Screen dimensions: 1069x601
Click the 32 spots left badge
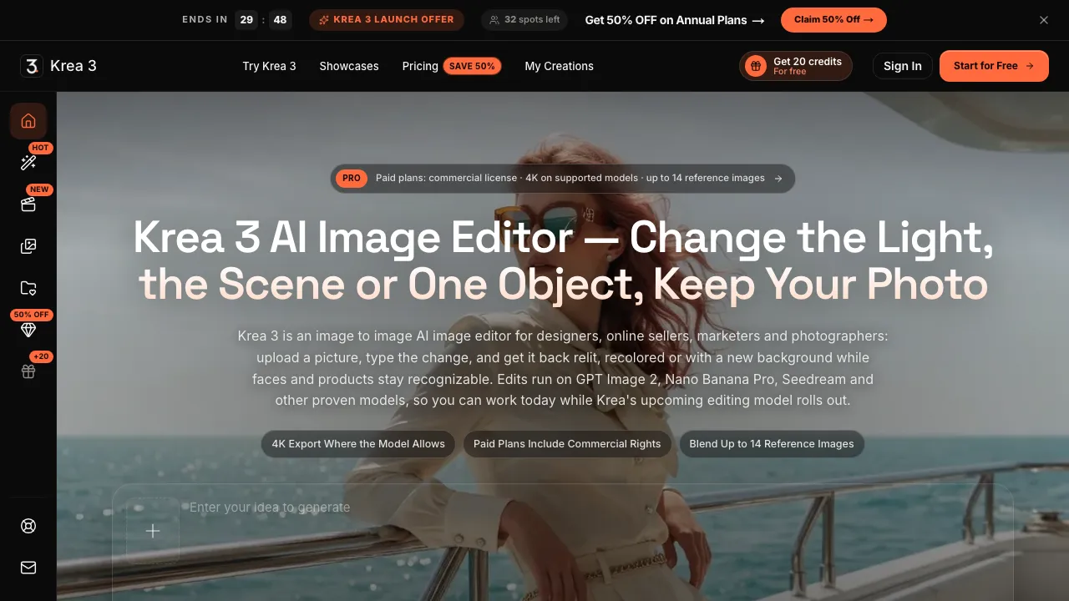524,20
